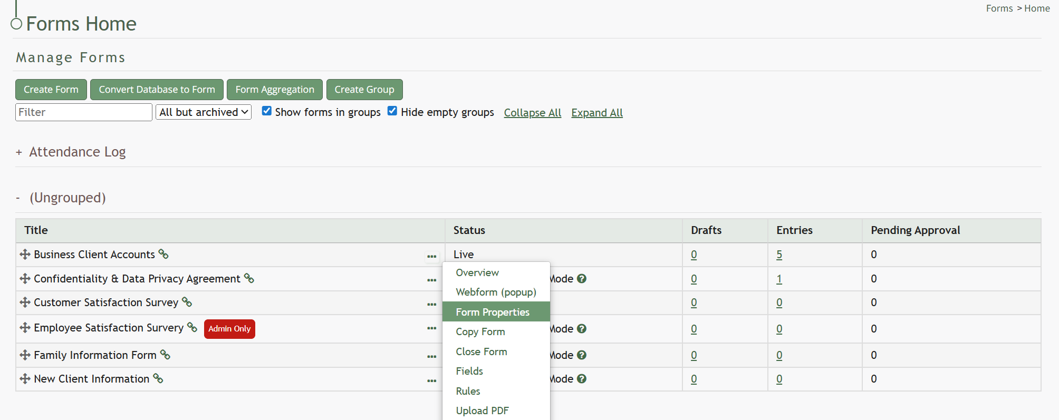Click Family Information Form title text
The height and width of the screenshot is (420, 1059).
click(95, 355)
